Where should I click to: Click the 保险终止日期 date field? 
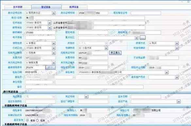164,68
